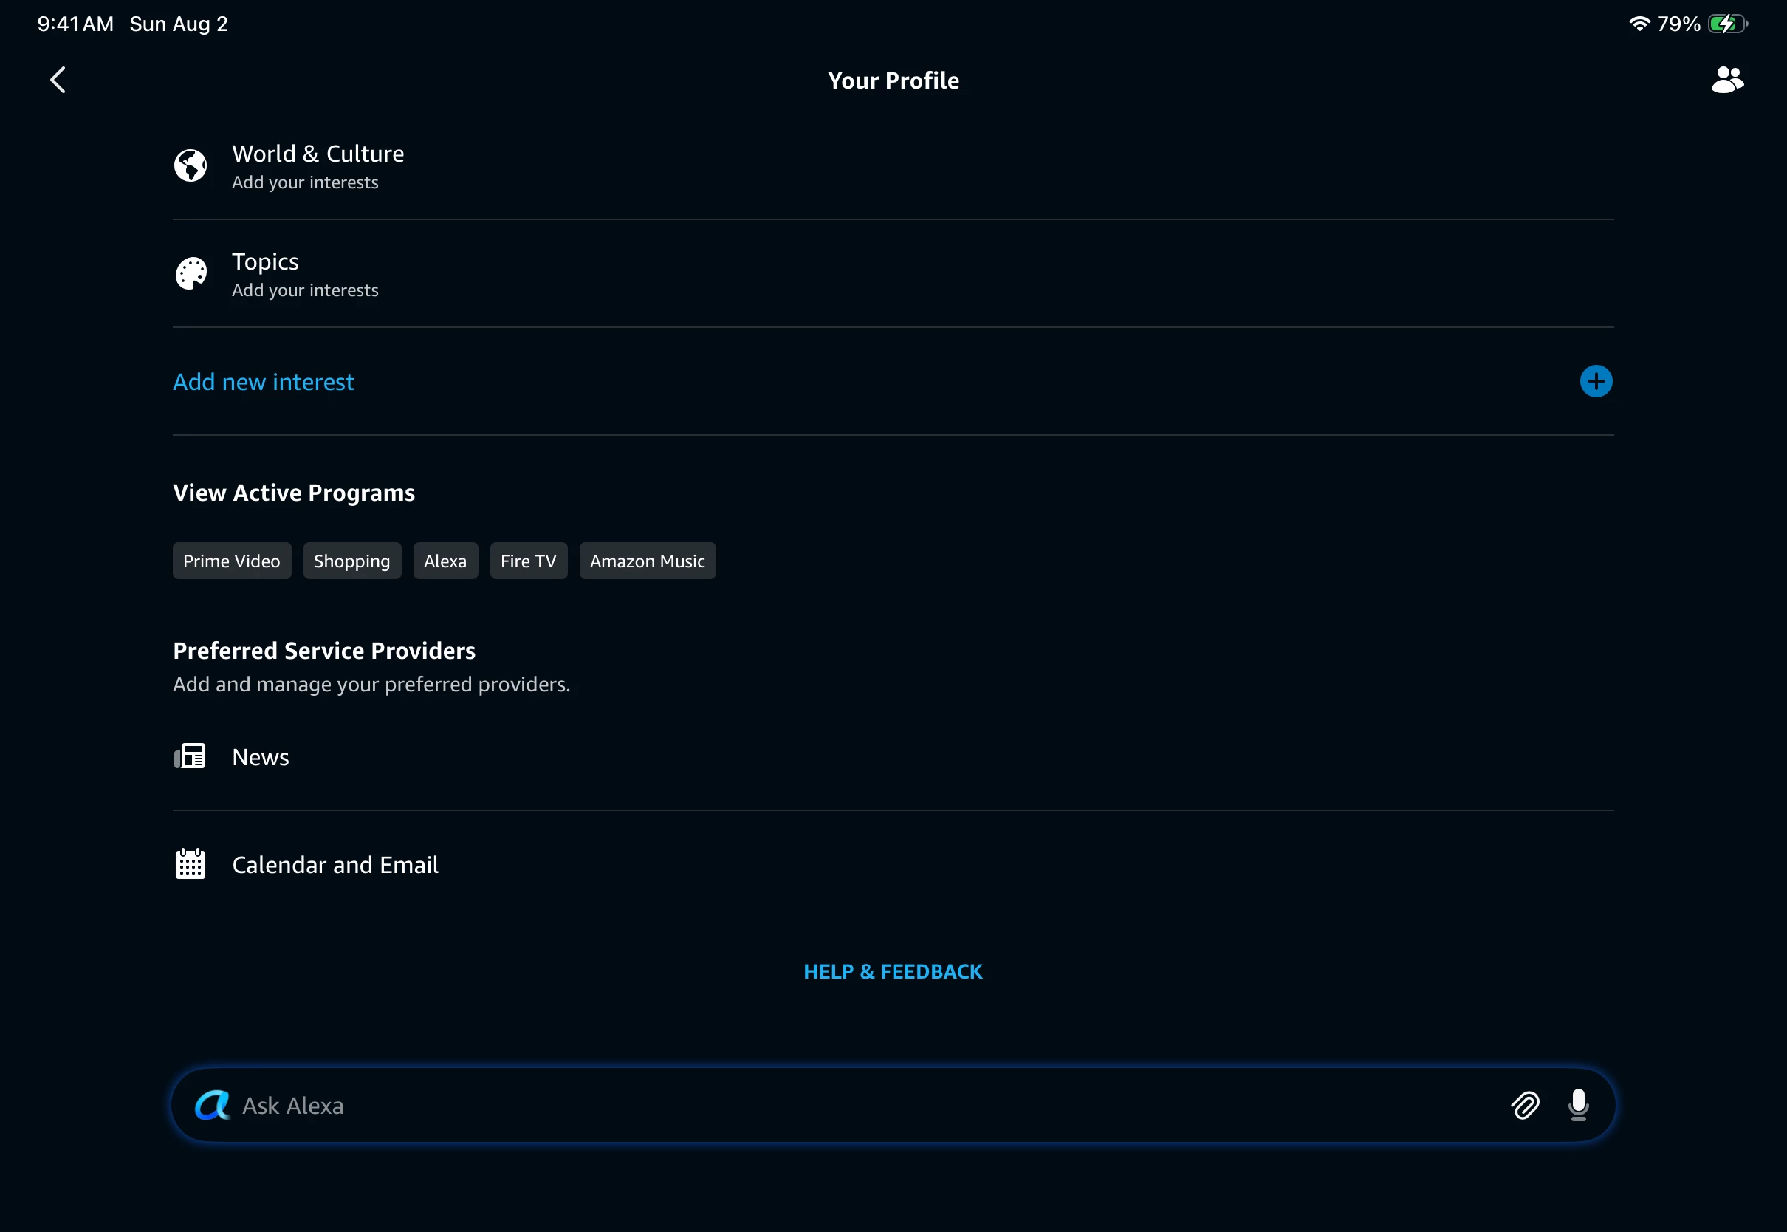This screenshot has width=1787, height=1232.
Task: Open the Topics interests row
Action: click(x=893, y=274)
